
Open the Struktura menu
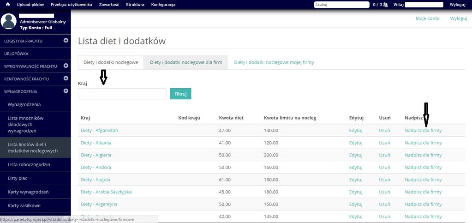click(x=135, y=5)
